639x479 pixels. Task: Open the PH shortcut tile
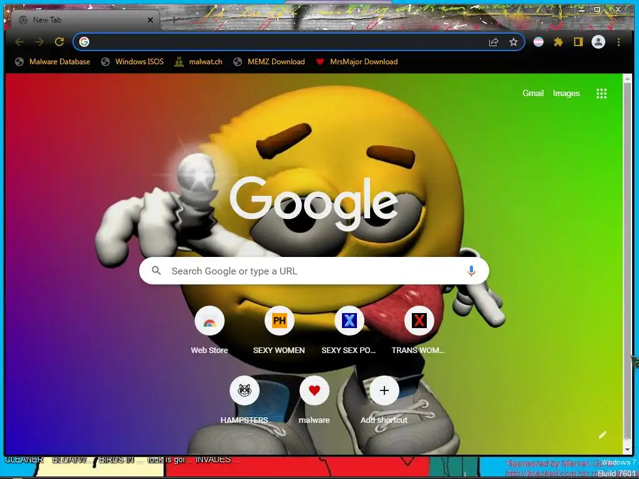coord(279,331)
